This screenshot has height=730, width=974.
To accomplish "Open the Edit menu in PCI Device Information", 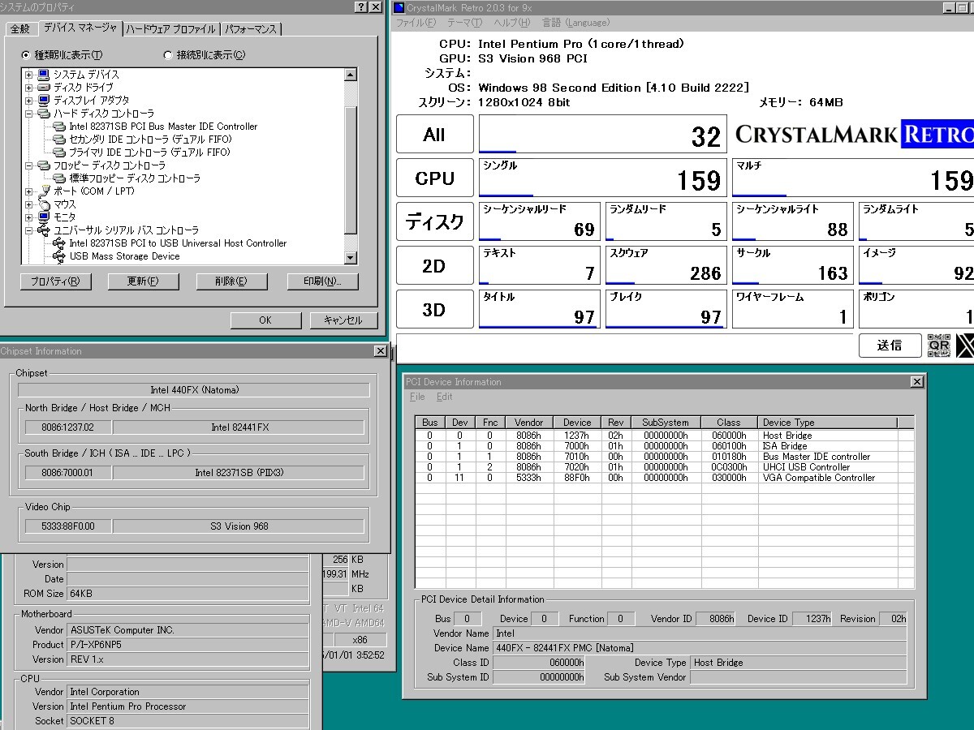I will [445, 397].
